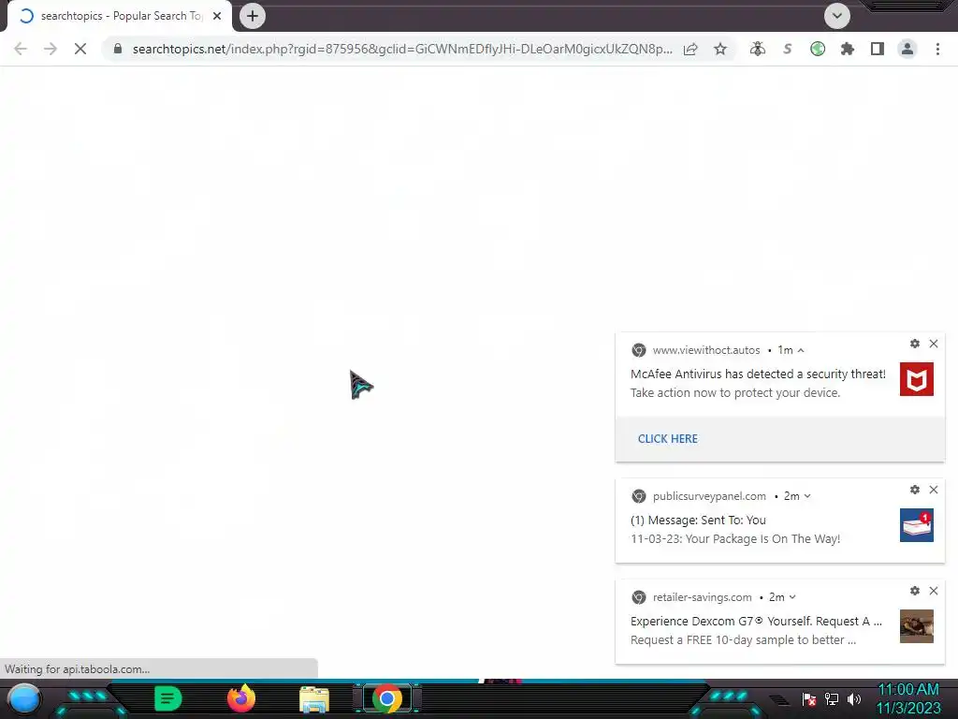Open the bug extension icon
The image size is (958, 719).
[x=758, y=49]
